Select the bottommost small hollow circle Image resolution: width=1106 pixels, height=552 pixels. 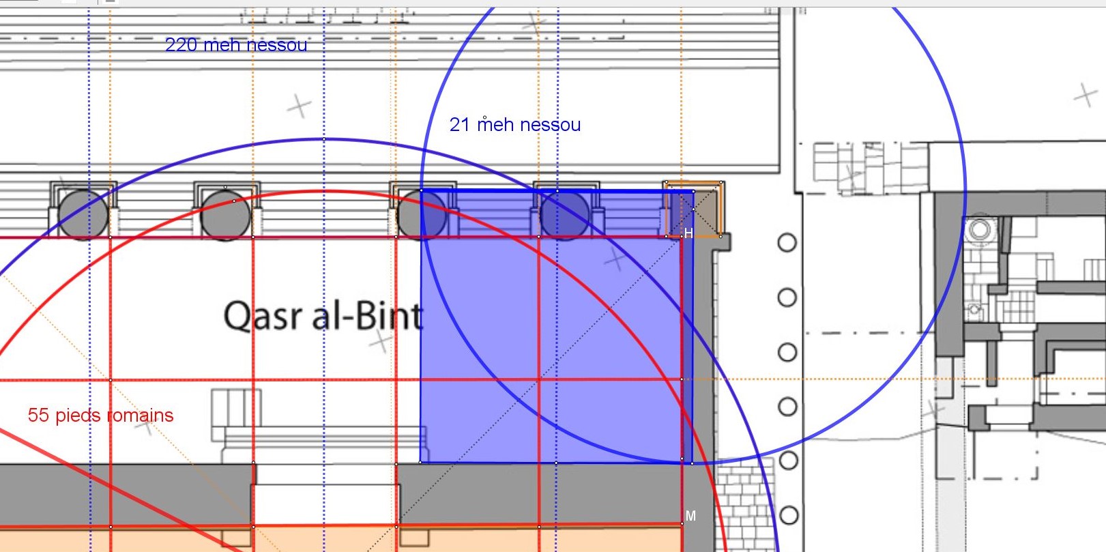click(x=789, y=515)
